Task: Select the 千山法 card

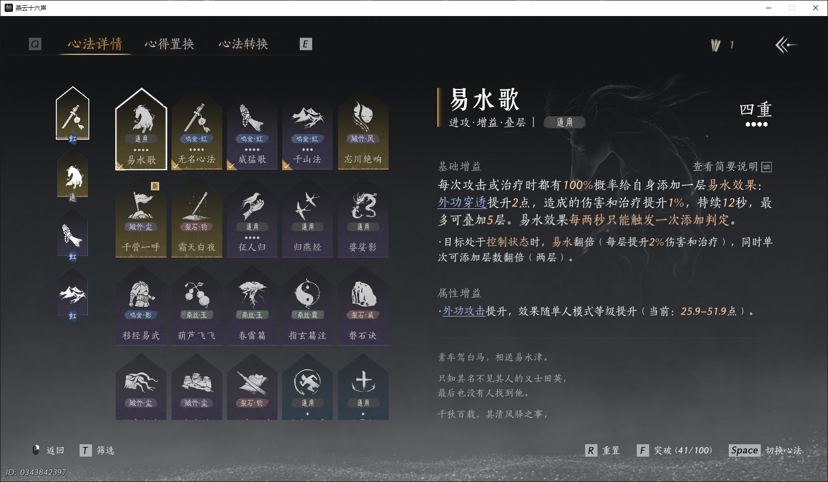Action: pos(308,132)
